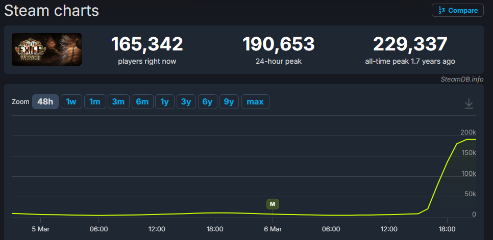Switch chart zoom to 1w
Viewport: 493px width, 240px height.
click(71, 101)
